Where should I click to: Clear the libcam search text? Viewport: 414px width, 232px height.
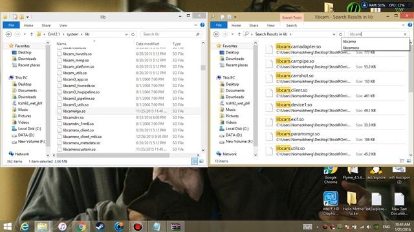click(406, 34)
